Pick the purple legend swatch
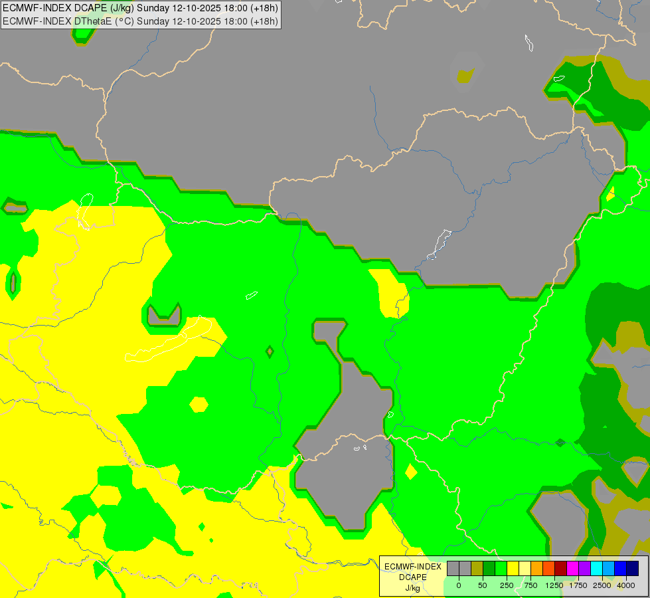650x598 pixels. click(586, 569)
